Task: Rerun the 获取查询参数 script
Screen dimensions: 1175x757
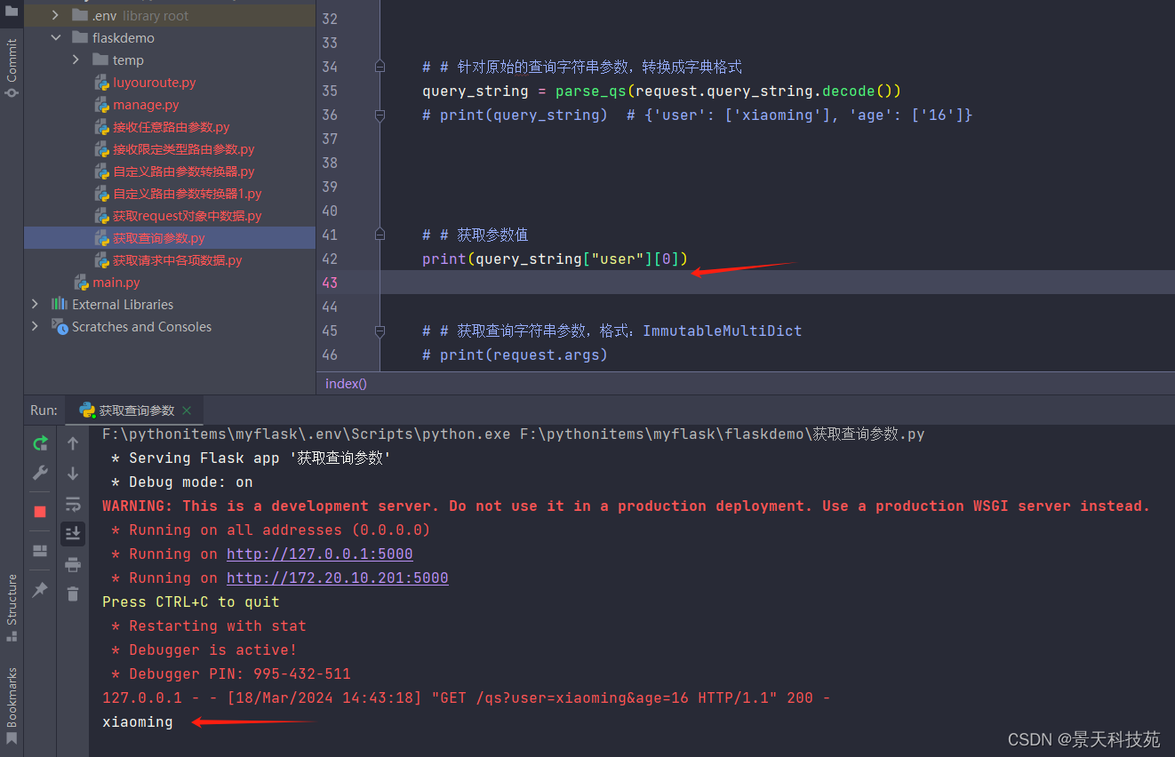Action: (40, 442)
